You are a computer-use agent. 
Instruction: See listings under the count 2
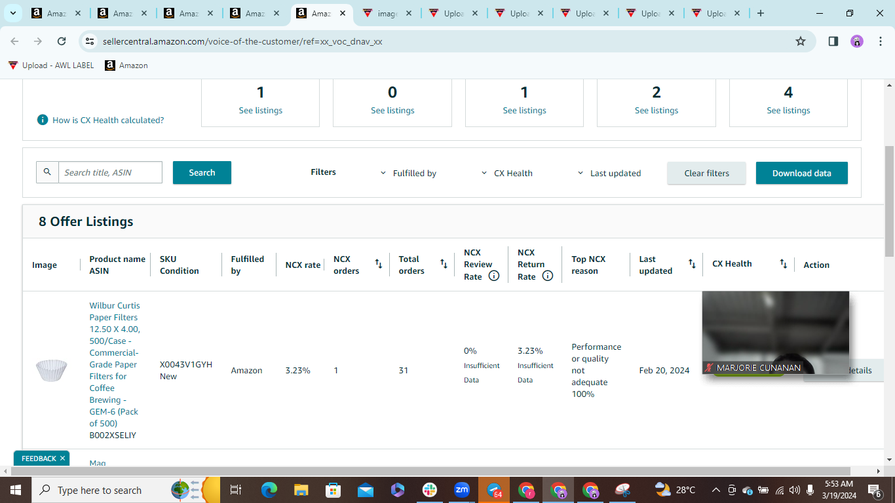[657, 110]
